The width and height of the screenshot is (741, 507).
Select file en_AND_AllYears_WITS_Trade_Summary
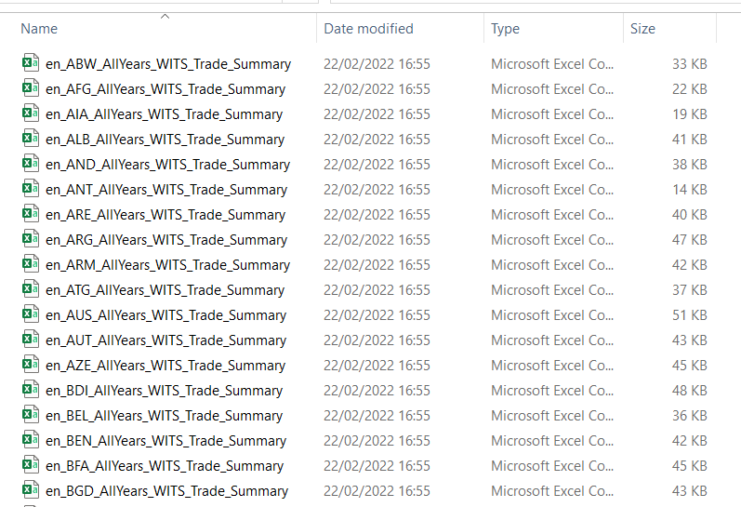(x=167, y=165)
